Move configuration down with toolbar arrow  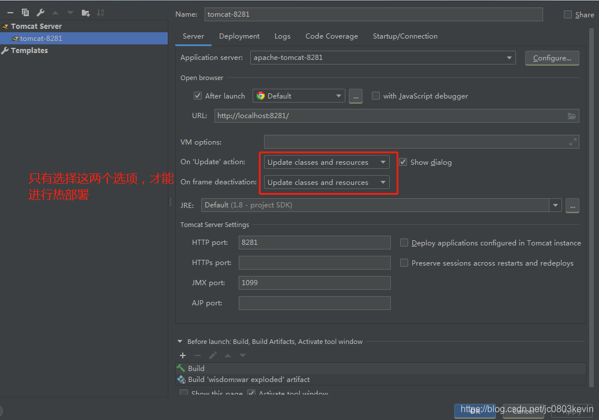coord(70,13)
